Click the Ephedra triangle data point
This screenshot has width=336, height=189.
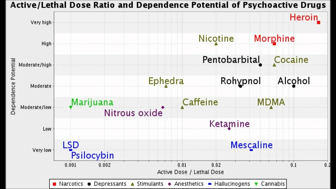(x=166, y=86)
